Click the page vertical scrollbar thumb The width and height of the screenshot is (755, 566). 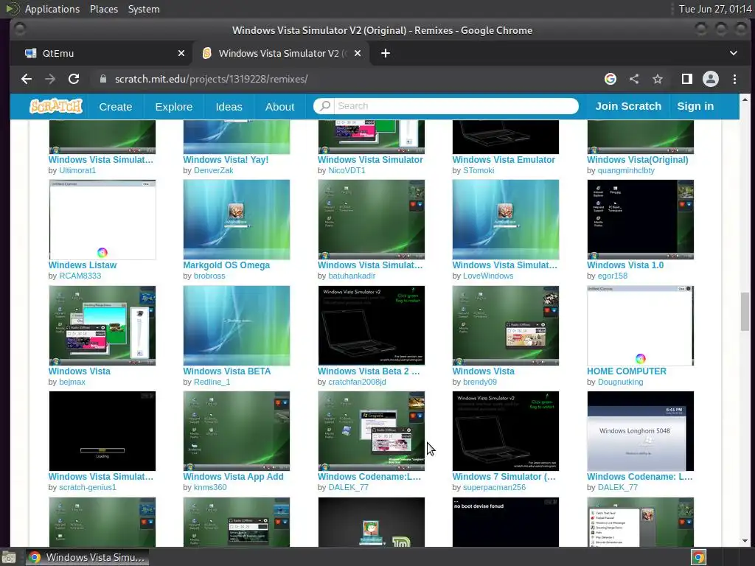click(x=745, y=311)
